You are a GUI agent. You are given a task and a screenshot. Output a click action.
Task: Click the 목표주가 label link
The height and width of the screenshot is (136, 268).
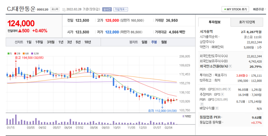coord(220,75)
